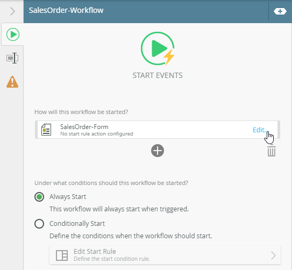Click the large Start Events play icon
292x270 pixels.
(158, 48)
